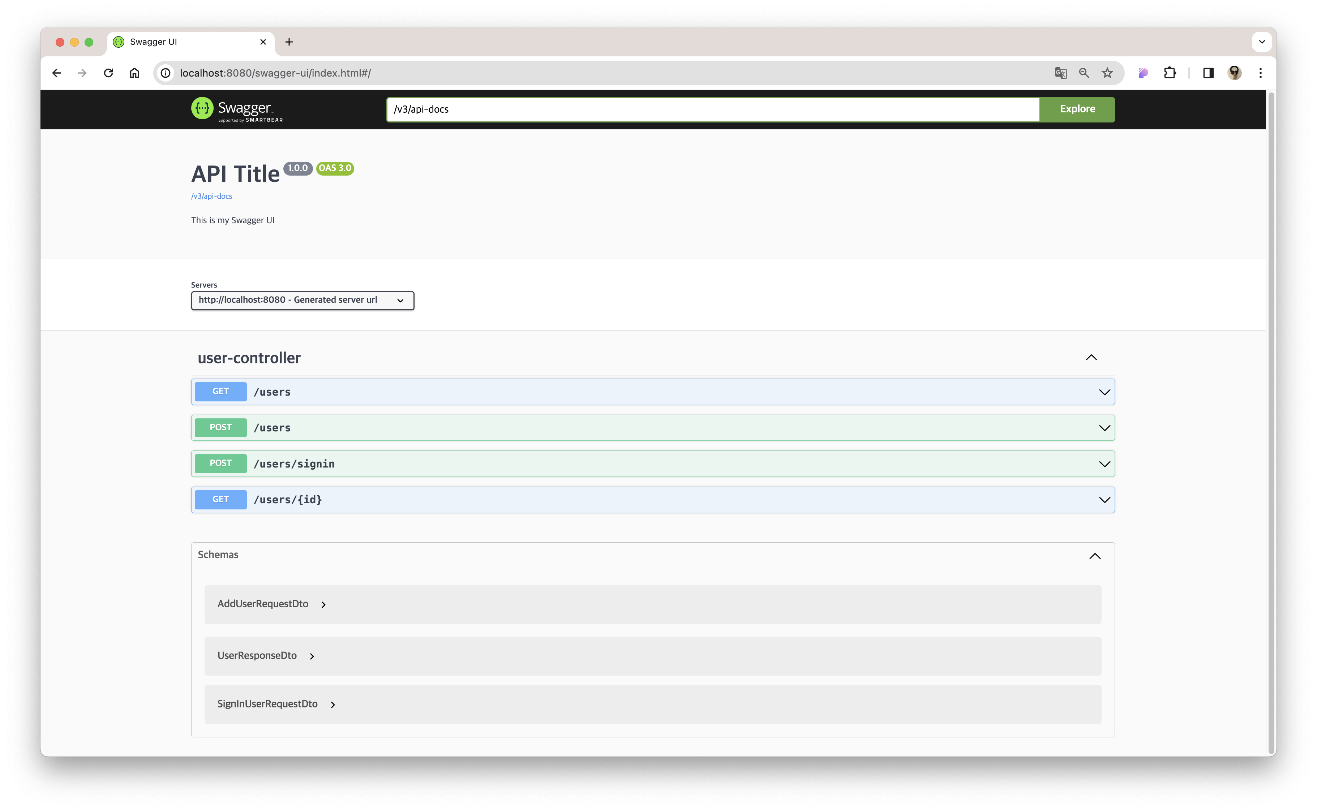Click the zoom magnifier icon in address bar

[1084, 73]
